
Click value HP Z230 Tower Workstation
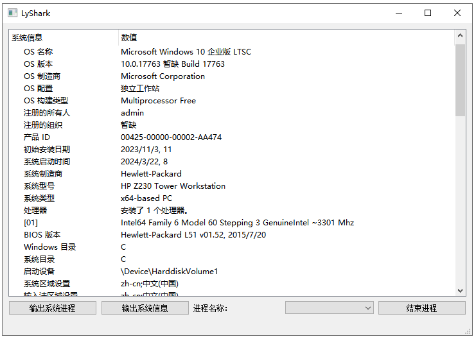click(x=173, y=186)
